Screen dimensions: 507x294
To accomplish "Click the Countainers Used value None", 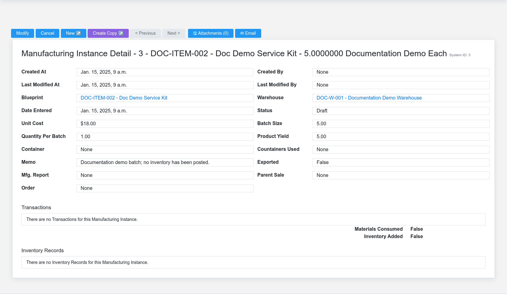I will 401,150.
